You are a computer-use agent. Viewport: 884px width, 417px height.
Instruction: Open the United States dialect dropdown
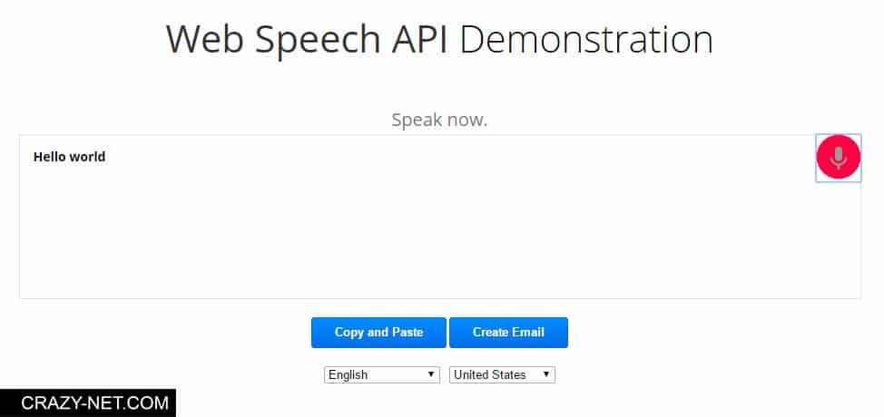(502, 374)
